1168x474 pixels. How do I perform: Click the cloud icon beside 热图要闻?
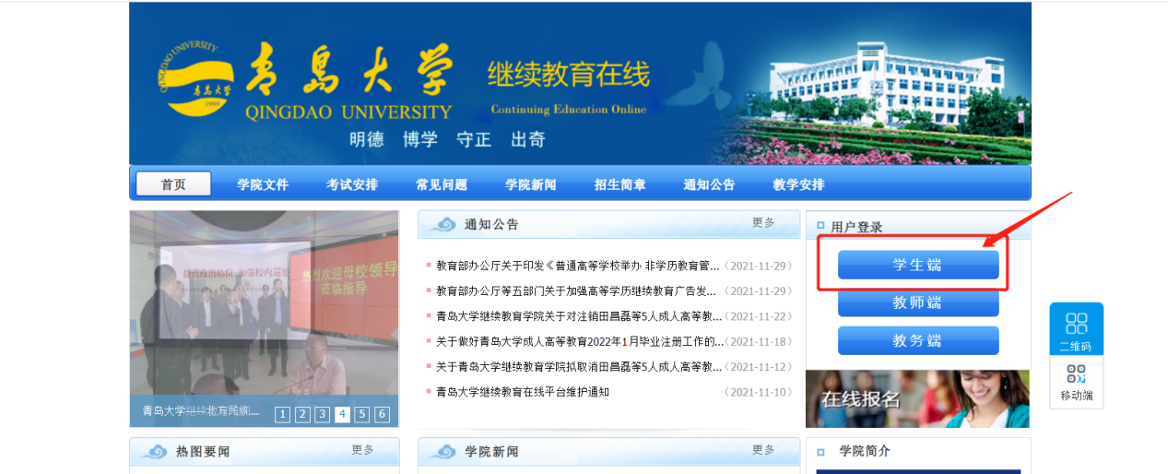[154, 451]
